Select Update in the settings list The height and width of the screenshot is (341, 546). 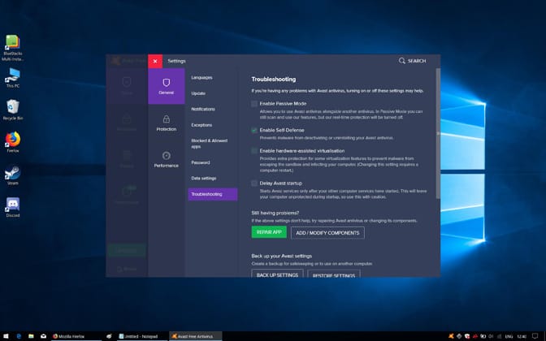click(198, 93)
